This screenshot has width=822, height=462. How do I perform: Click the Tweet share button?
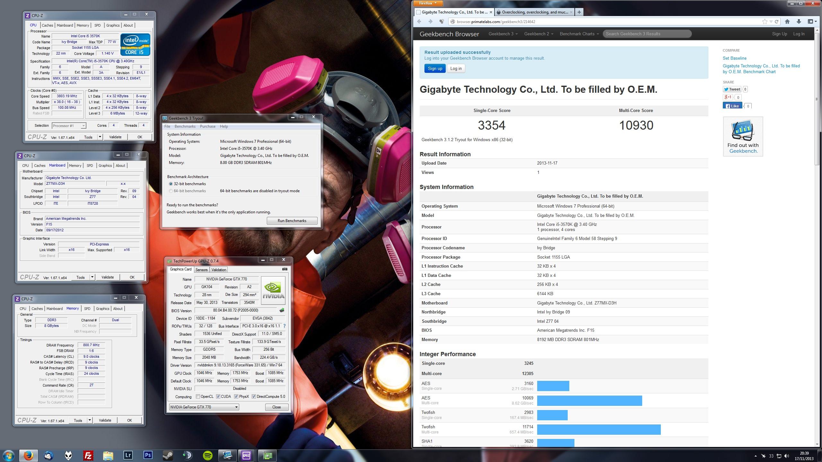click(x=732, y=89)
